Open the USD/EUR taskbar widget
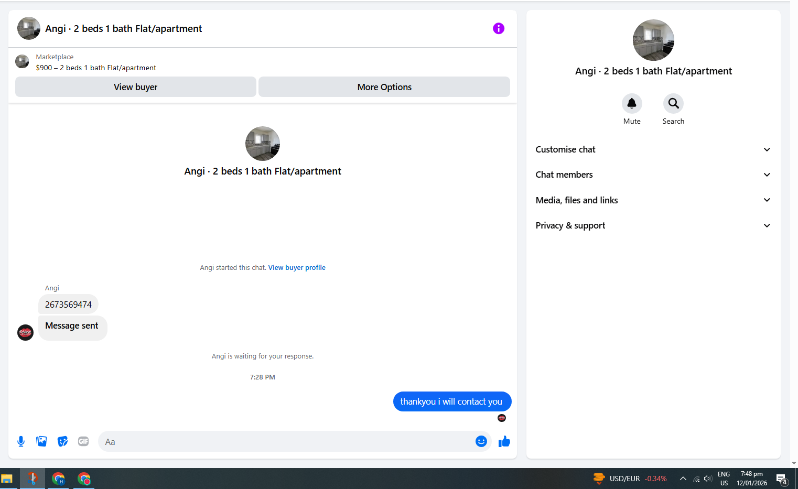Viewport: 798px width, 489px height. (630, 479)
